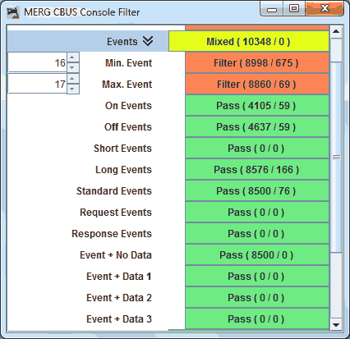
Task: Maximize the MERG CBUS Console Filter window
Action: coord(294,9)
